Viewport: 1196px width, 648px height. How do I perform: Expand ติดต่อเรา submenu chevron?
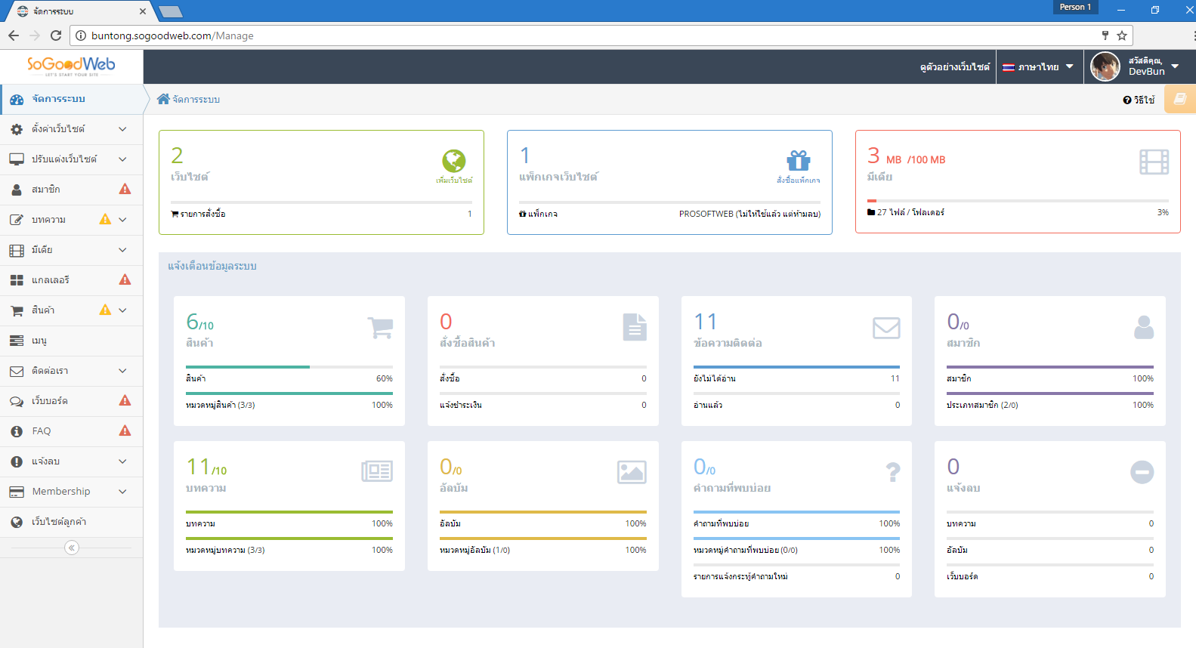coord(122,371)
